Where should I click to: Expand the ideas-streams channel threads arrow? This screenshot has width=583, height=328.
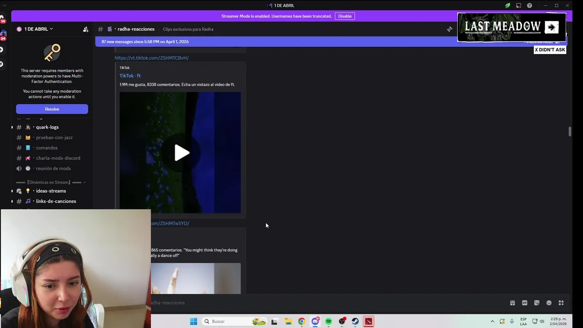(x=12, y=191)
